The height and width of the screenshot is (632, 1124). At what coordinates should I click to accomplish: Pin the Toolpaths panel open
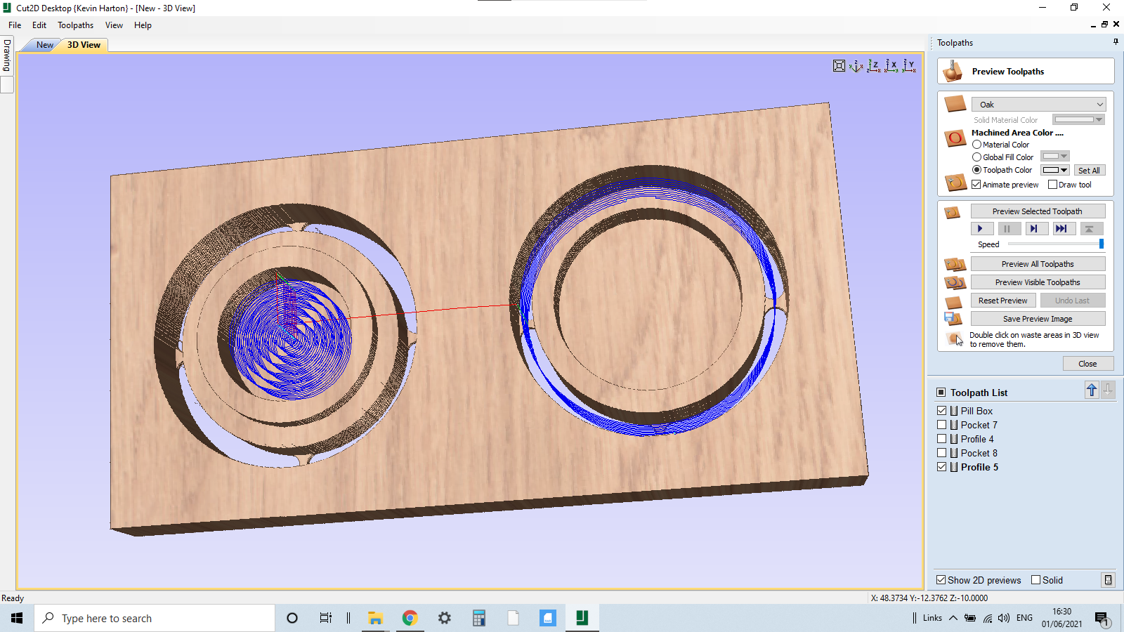(1114, 41)
